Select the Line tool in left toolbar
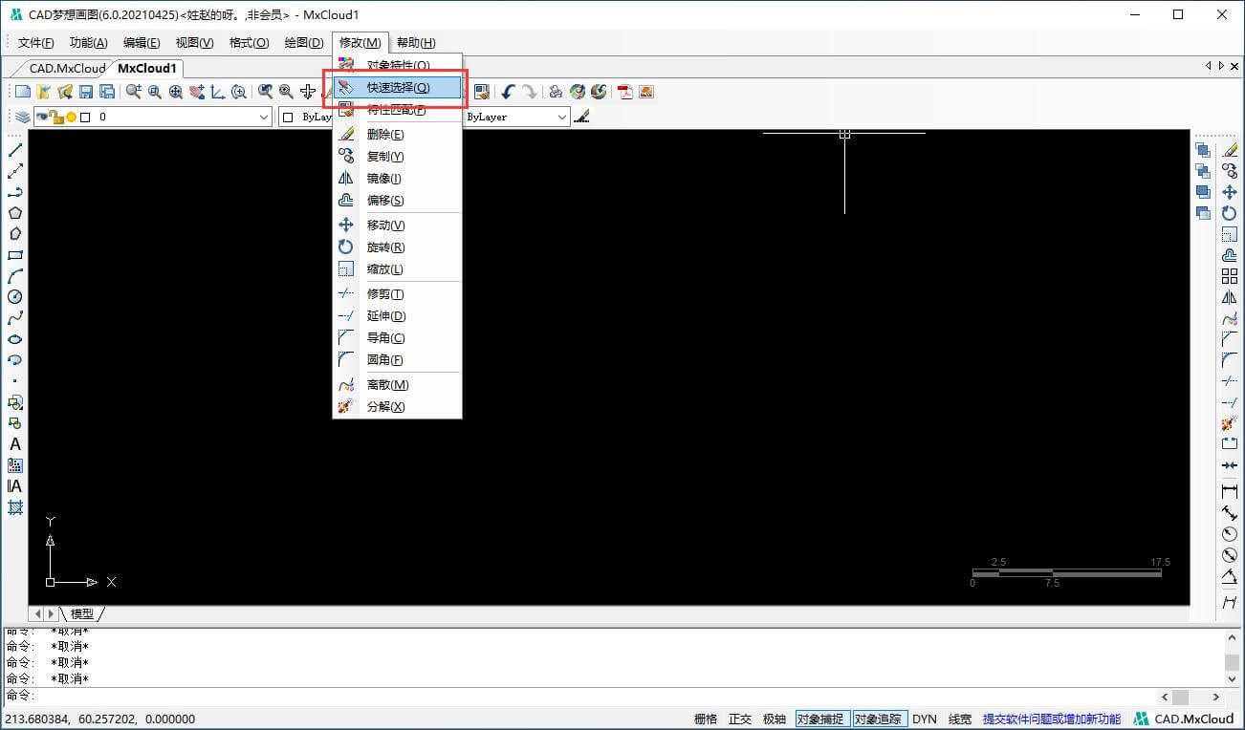The image size is (1245, 730). [x=15, y=149]
